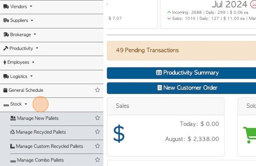Toggle favorite star for Manage New Pallets
The width and height of the screenshot is (256, 166).
click(x=97, y=118)
